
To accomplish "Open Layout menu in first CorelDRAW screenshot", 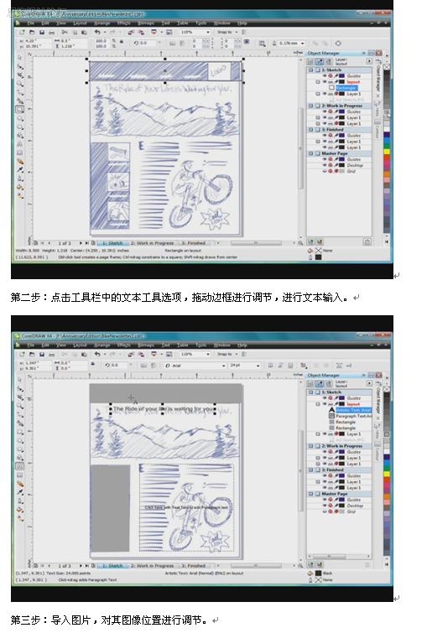I will [x=80, y=23].
